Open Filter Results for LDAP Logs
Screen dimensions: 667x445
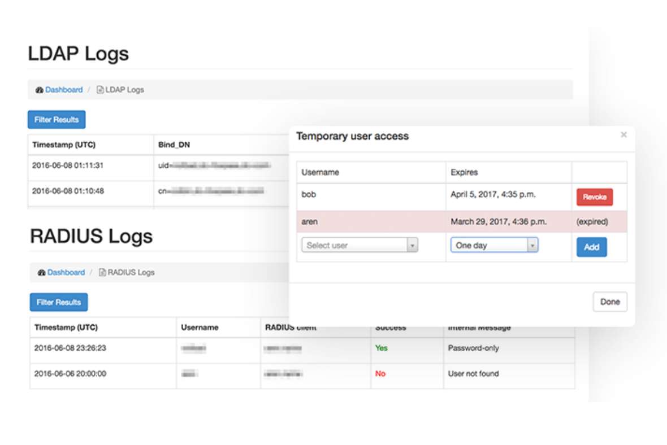coord(57,119)
